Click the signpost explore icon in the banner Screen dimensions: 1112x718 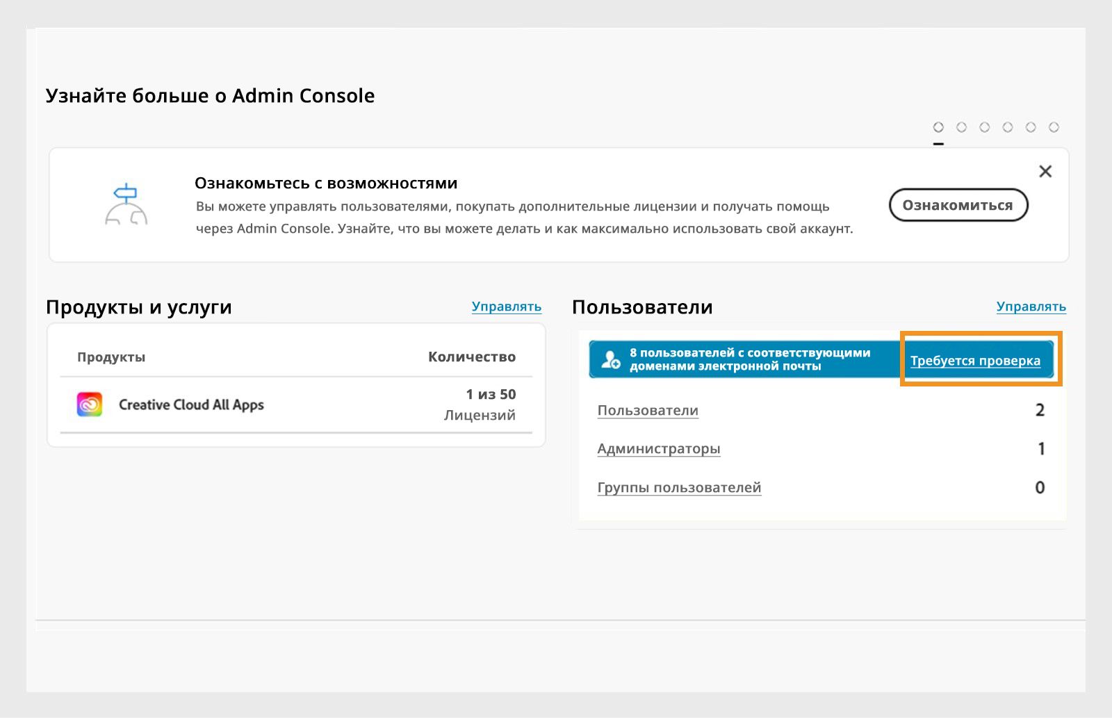pyautogui.click(x=126, y=204)
